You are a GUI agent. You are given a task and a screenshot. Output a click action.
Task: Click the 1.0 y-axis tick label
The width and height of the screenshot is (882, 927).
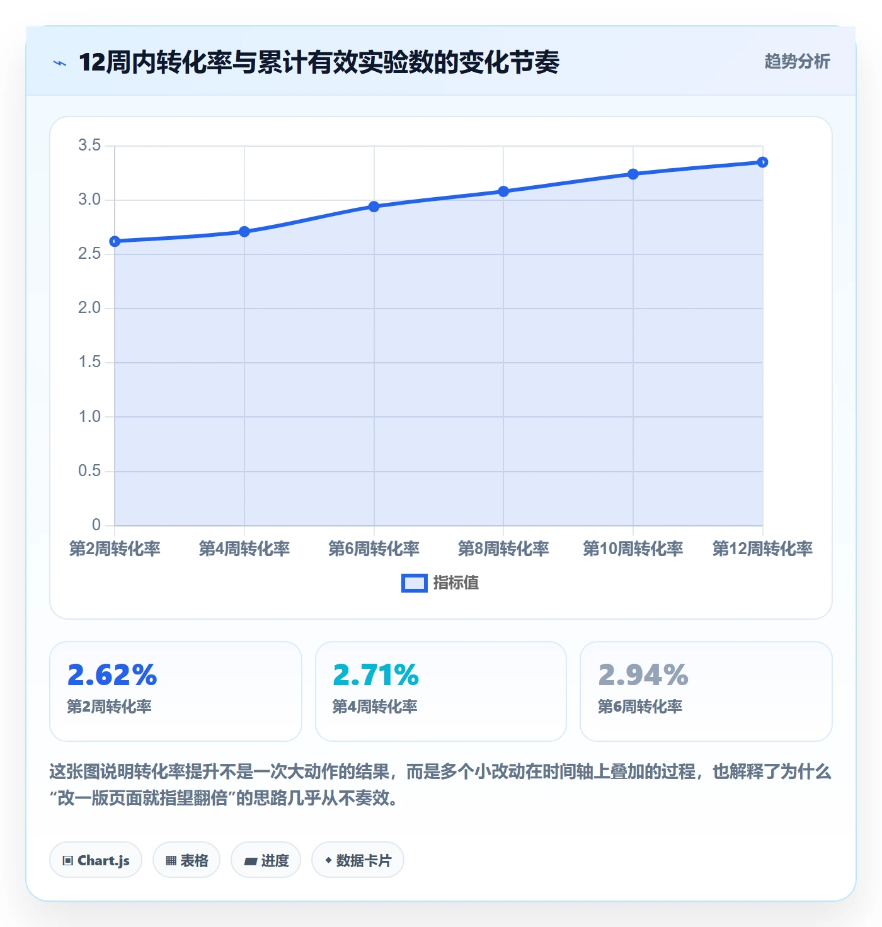point(89,416)
